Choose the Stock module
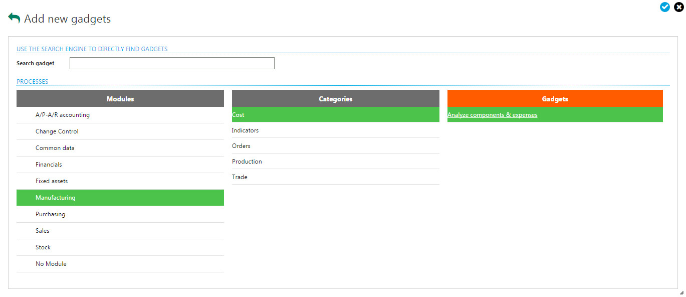 coord(43,247)
